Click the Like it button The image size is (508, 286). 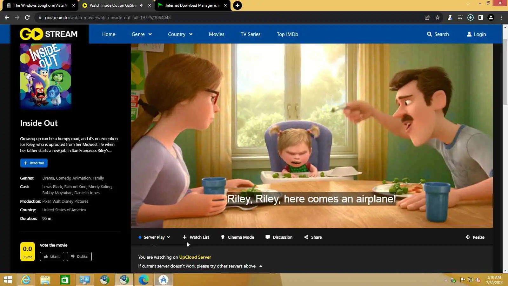52,256
